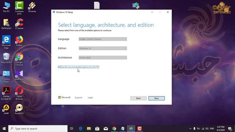
Task: Select the setup tool icon on desktop
Action: point(136,5)
